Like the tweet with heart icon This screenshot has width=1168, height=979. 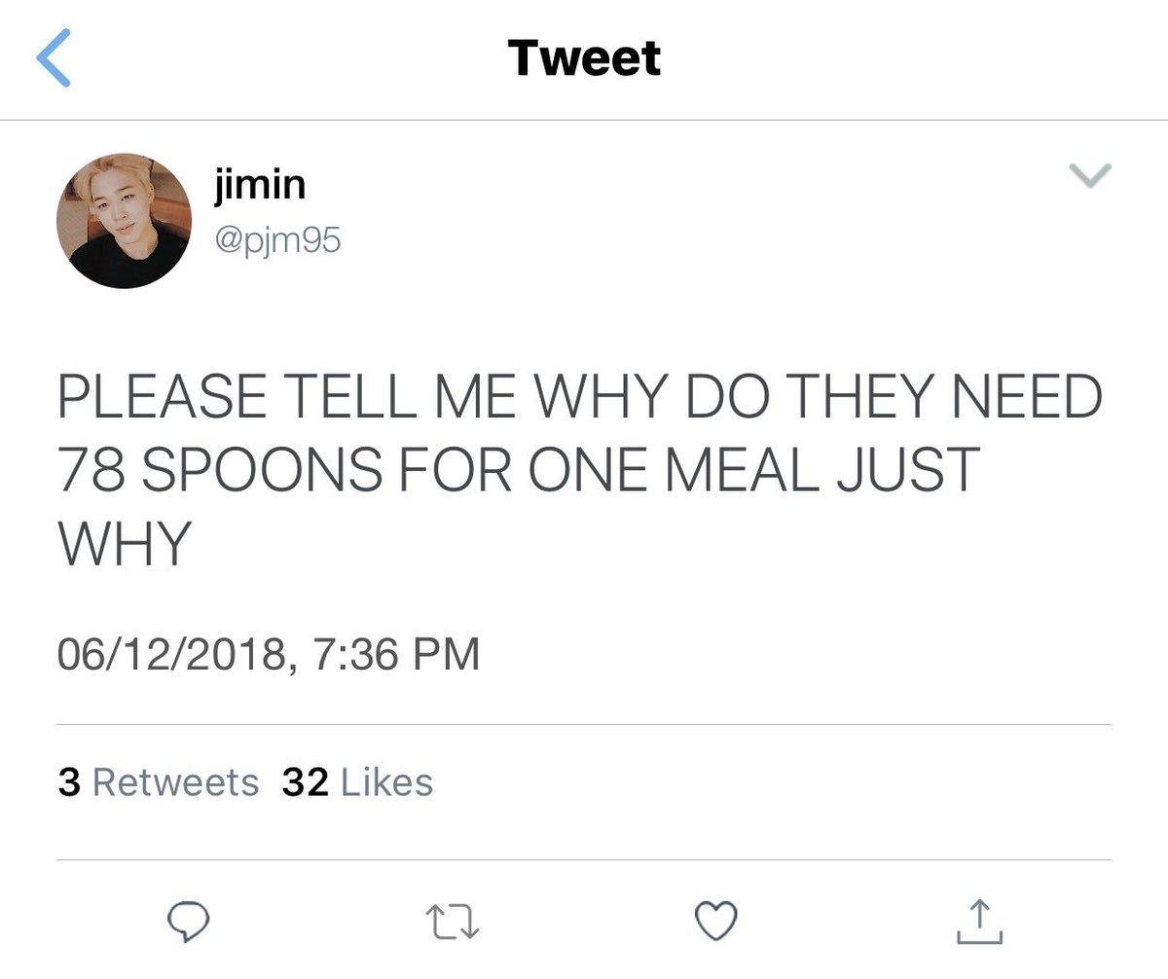click(715, 921)
